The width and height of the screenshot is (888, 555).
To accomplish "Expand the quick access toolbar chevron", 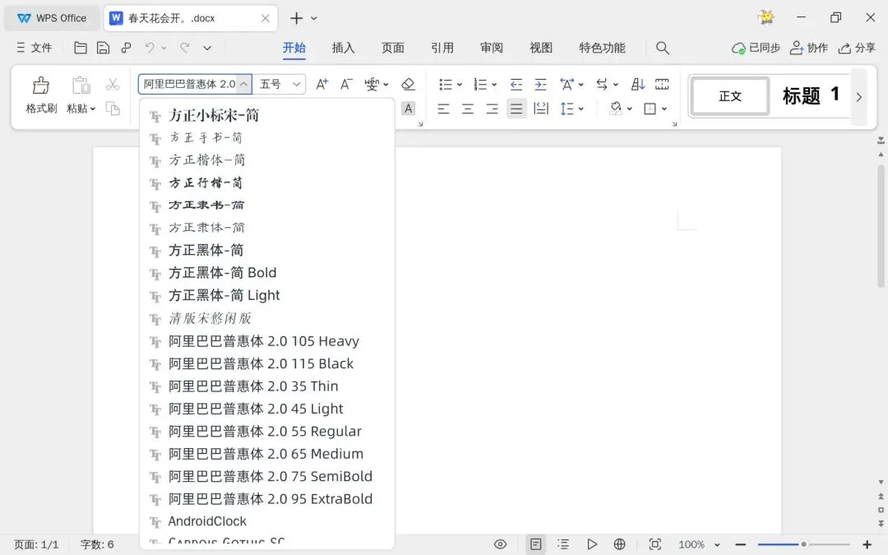I will pos(207,49).
